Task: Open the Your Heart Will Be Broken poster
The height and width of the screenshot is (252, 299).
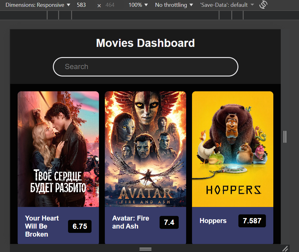Action: (x=58, y=149)
